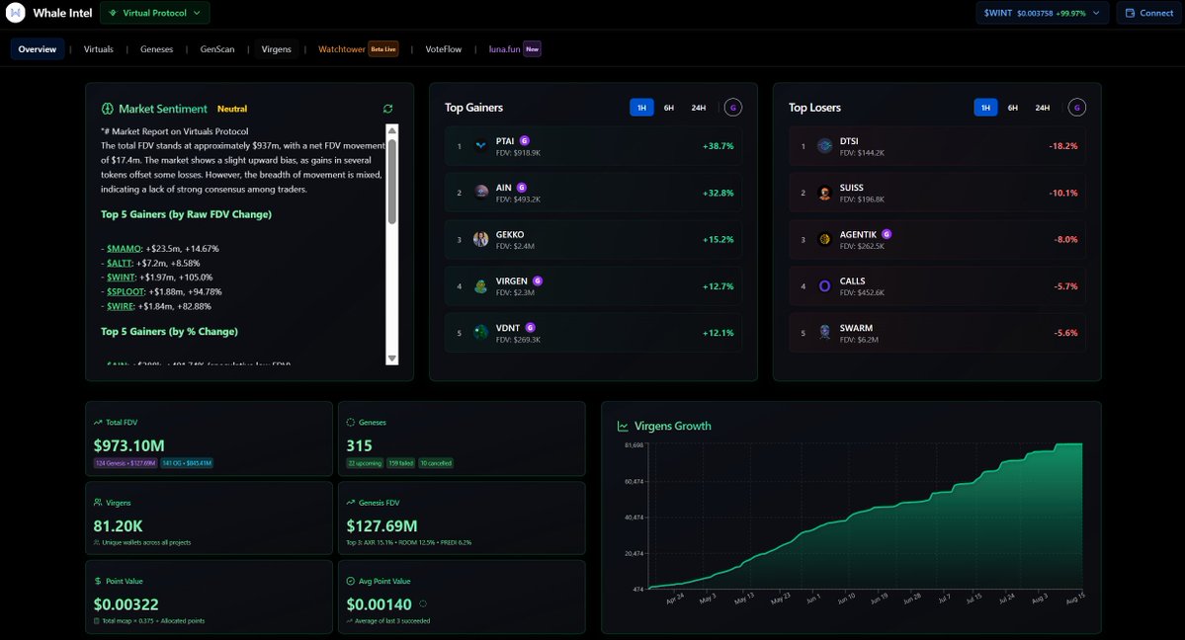Click the Market Sentiment globe icon
This screenshot has width=1185, height=640.
[x=108, y=109]
